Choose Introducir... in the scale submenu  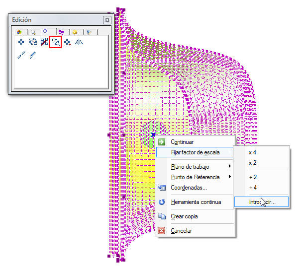(x=262, y=202)
